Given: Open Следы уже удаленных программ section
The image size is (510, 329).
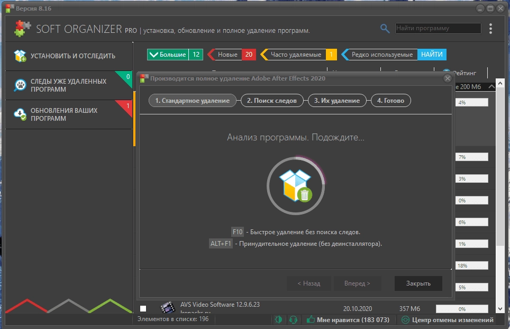Looking at the screenshot, I should point(69,85).
